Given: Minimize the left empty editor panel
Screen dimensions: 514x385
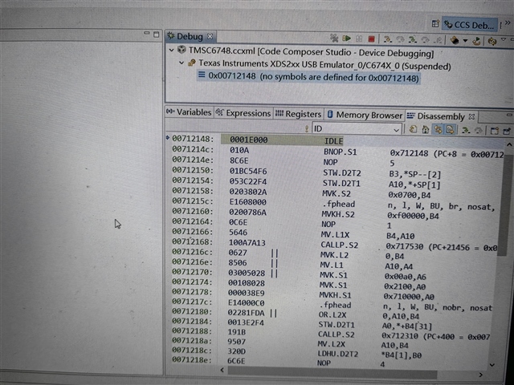Looking at the screenshot, I should pyautogui.click(x=146, y=33).
